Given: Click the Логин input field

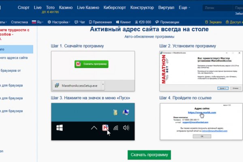Looking at the screenshot, I should pos(215,8).
